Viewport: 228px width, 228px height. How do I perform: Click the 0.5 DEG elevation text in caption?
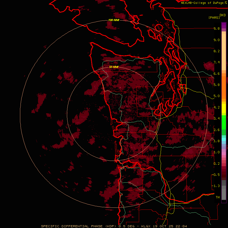(x=126, y=226)
